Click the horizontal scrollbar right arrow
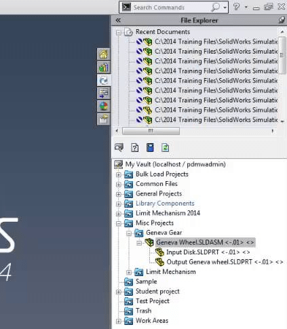Screen dimensions: 287x329 coord(273,131)
